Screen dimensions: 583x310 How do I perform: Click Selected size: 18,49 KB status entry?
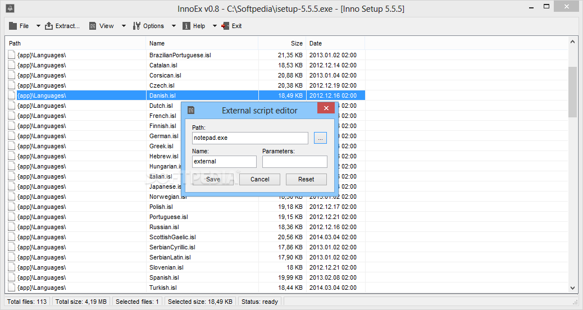pos(200,302)
